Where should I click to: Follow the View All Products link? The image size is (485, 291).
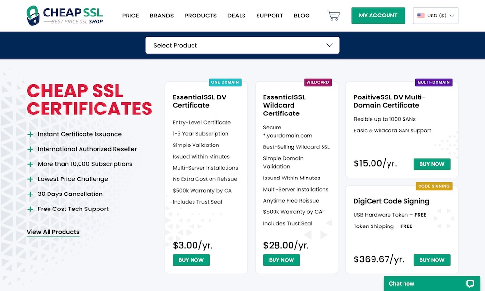coord(53,232)
